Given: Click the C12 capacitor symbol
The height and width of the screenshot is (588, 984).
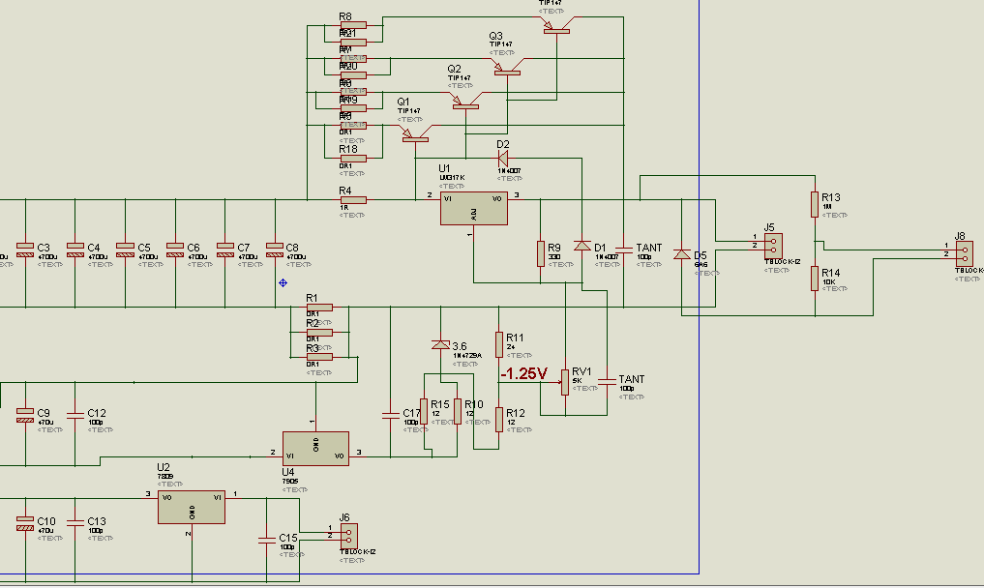Looking at the screenshot, I should 75,416.
